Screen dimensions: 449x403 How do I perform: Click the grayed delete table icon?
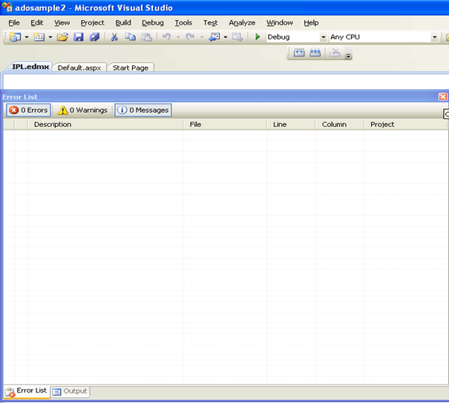[335, 53]
